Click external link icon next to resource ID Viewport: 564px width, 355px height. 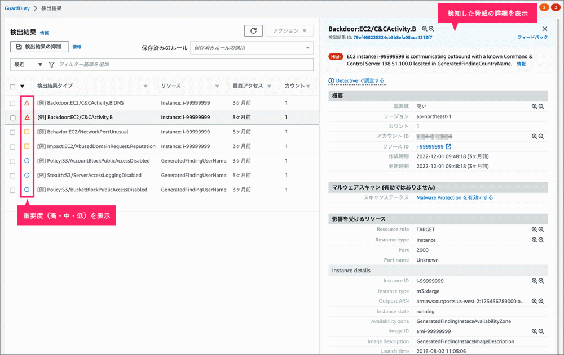tap(448, 147)
